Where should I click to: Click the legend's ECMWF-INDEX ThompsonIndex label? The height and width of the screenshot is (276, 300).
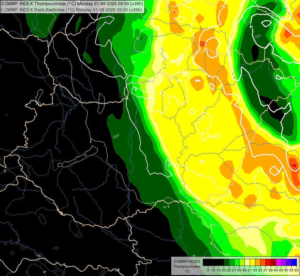pos(187,264)
